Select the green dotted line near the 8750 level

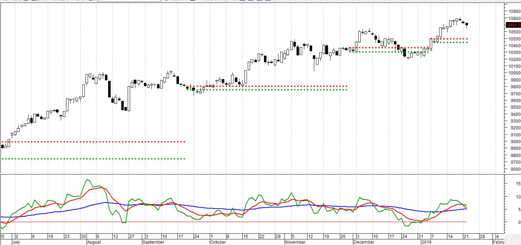click(93, 159)
